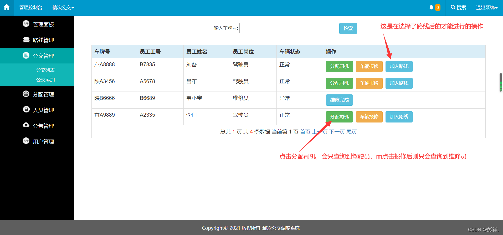503x235 pixels.
Task: Click 分配司机 for 京A9889
Action: pyautogui.click(x=339, y=117)
